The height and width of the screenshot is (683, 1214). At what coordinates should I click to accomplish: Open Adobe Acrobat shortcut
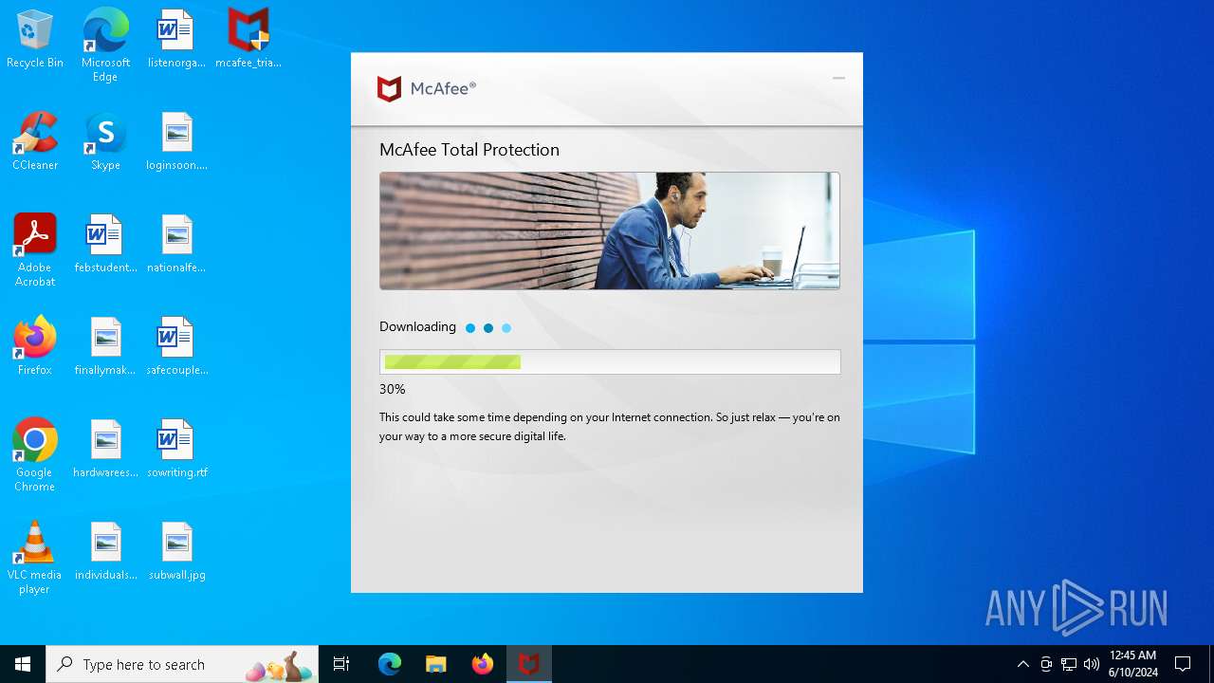click(x=35, y=250)
